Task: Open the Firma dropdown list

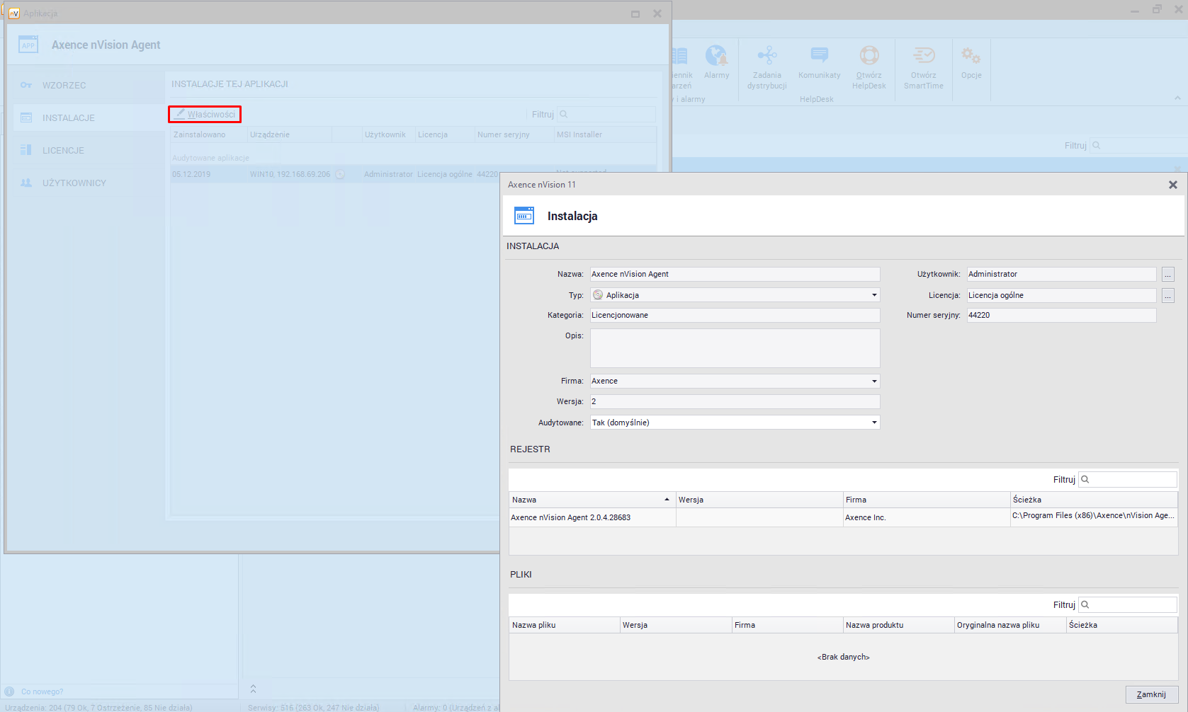Action: 874,381
